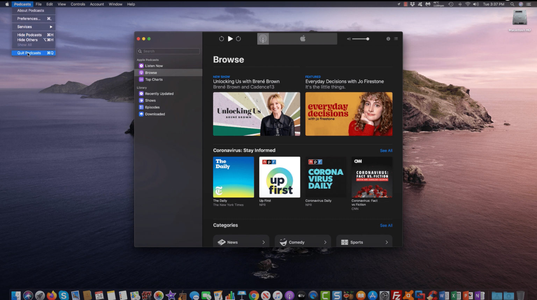Open the Up Next queue list icon
The width and height of the screenshot is (537, 300).
[396, 39]
